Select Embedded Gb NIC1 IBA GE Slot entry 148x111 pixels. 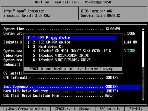(x=72, y=51)
